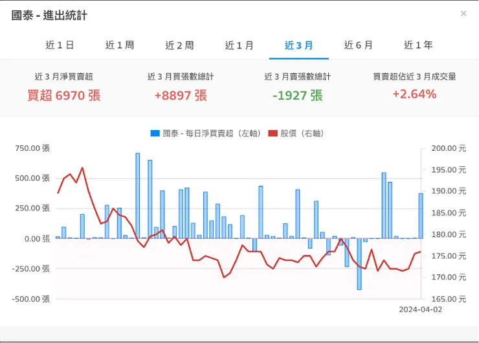
Task: Click the 175.00 元 right axis label
Action: point(449,256)
